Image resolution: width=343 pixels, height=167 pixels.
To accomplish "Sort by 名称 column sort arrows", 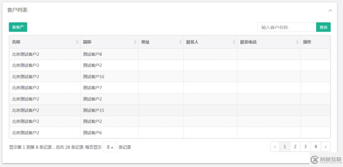I will click(77, 42).
